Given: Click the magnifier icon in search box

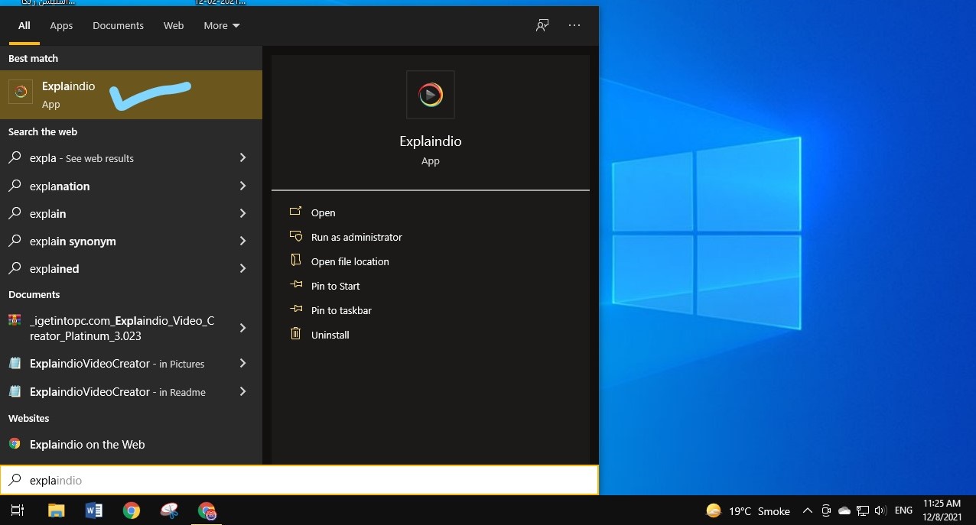Looking at the screenshot, I should (15, 480).
